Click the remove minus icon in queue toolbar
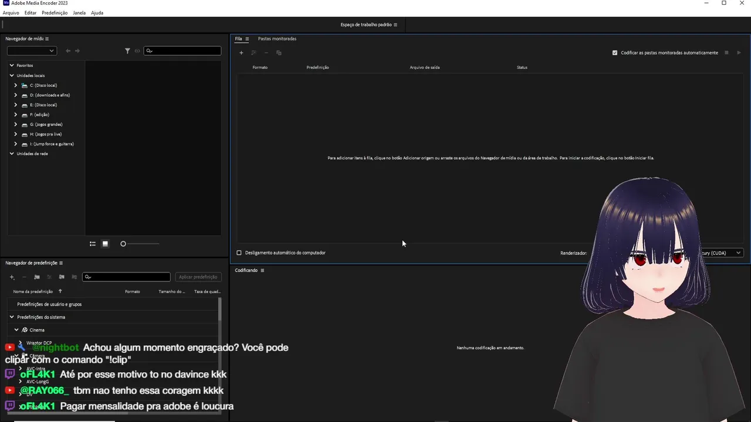 [x=266, y=53]
